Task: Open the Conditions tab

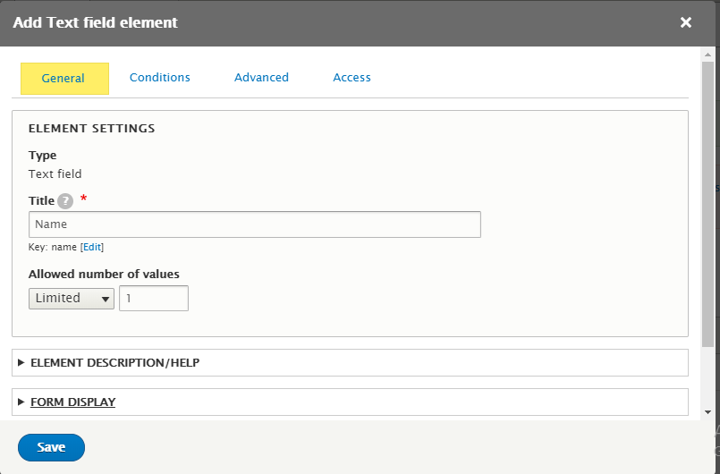Action: pyautogui.click(x=160, y=78)
